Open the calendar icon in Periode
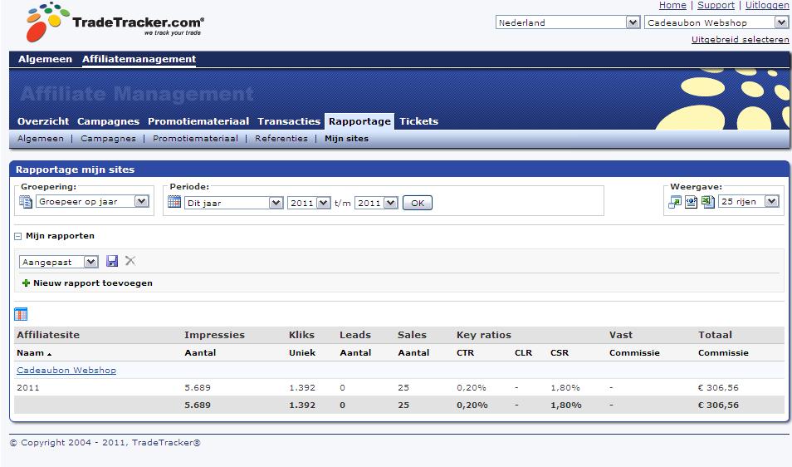This screenshot has width=792, height=467. [174, 202]
